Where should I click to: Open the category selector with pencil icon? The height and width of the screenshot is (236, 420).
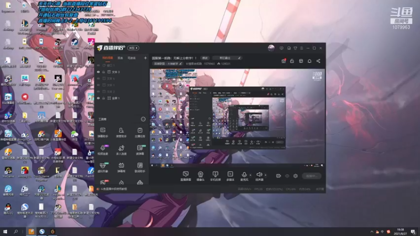click(x=228, y=58)
